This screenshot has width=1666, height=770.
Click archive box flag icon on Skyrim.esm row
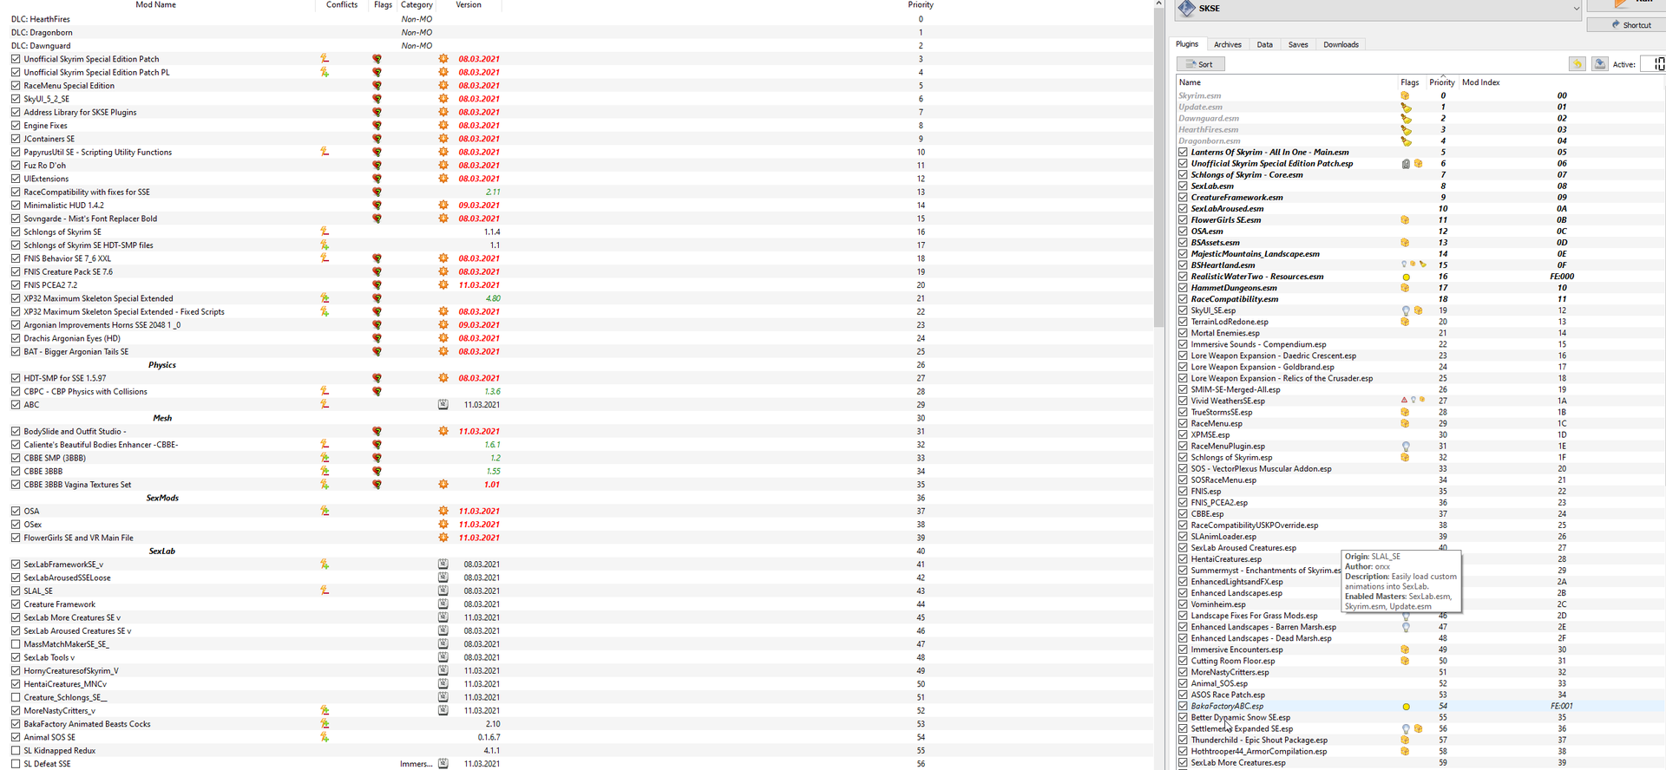tap(1405, 95)
